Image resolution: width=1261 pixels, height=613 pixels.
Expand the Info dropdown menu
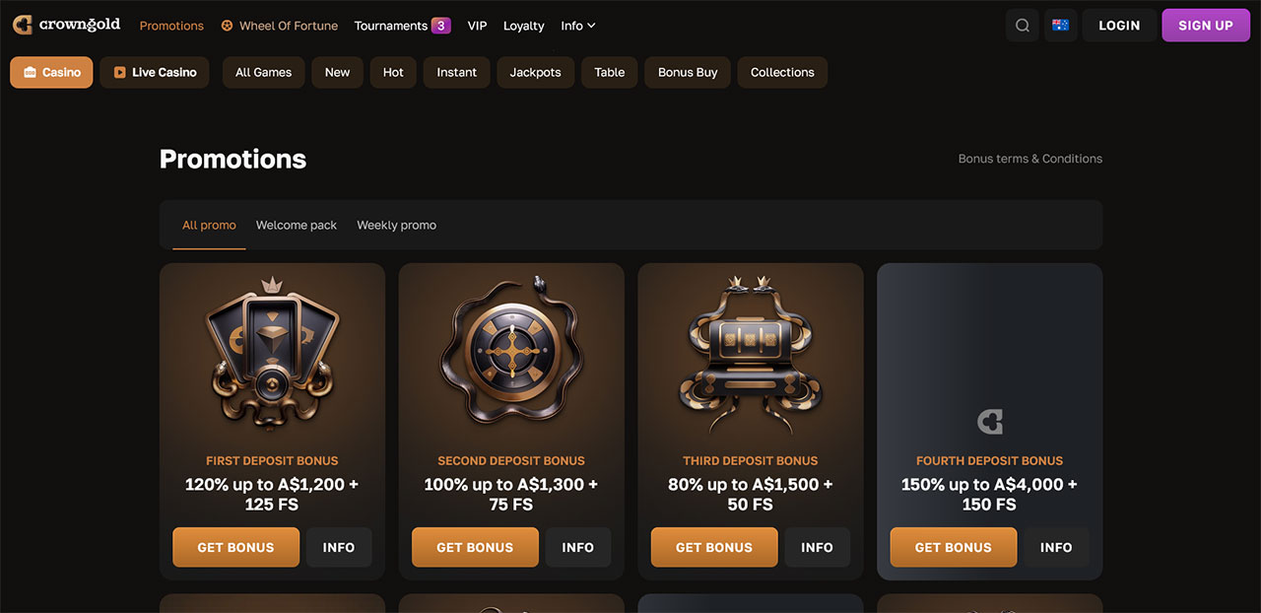tap(578, 26)
